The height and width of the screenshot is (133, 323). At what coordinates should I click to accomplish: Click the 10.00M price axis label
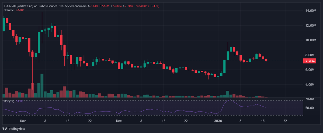click(310, 40)
